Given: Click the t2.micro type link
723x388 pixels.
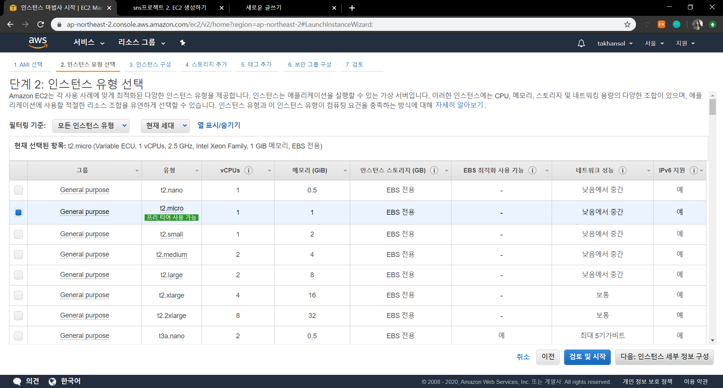Looking at the screenshot, I should tap(172, 208).
